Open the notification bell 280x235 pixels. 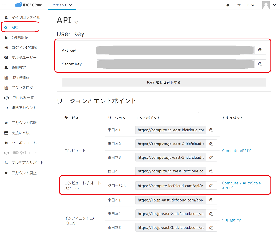pos(228,5)
